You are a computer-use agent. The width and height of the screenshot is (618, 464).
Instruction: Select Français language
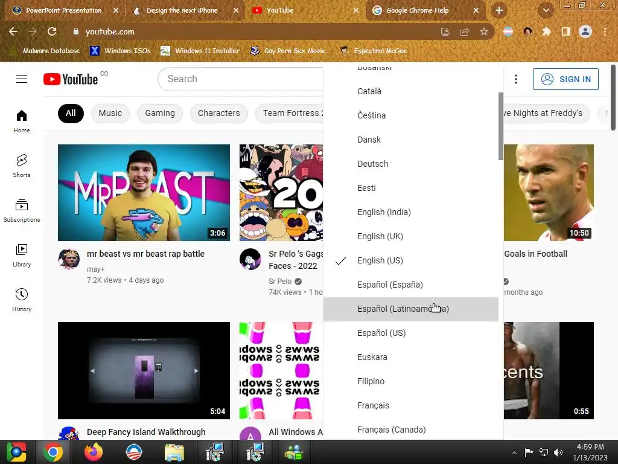410,405
